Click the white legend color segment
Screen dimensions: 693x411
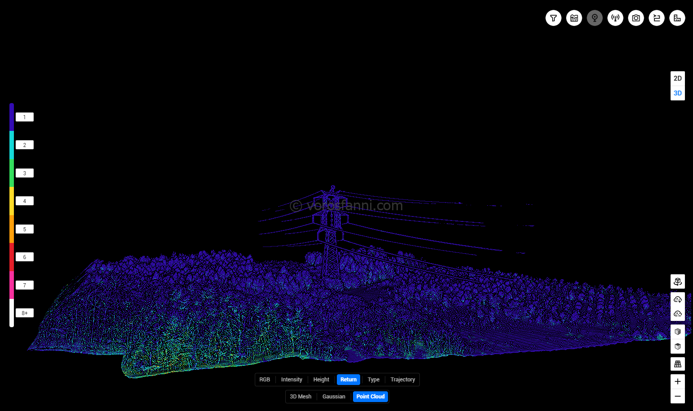point(12,313)
